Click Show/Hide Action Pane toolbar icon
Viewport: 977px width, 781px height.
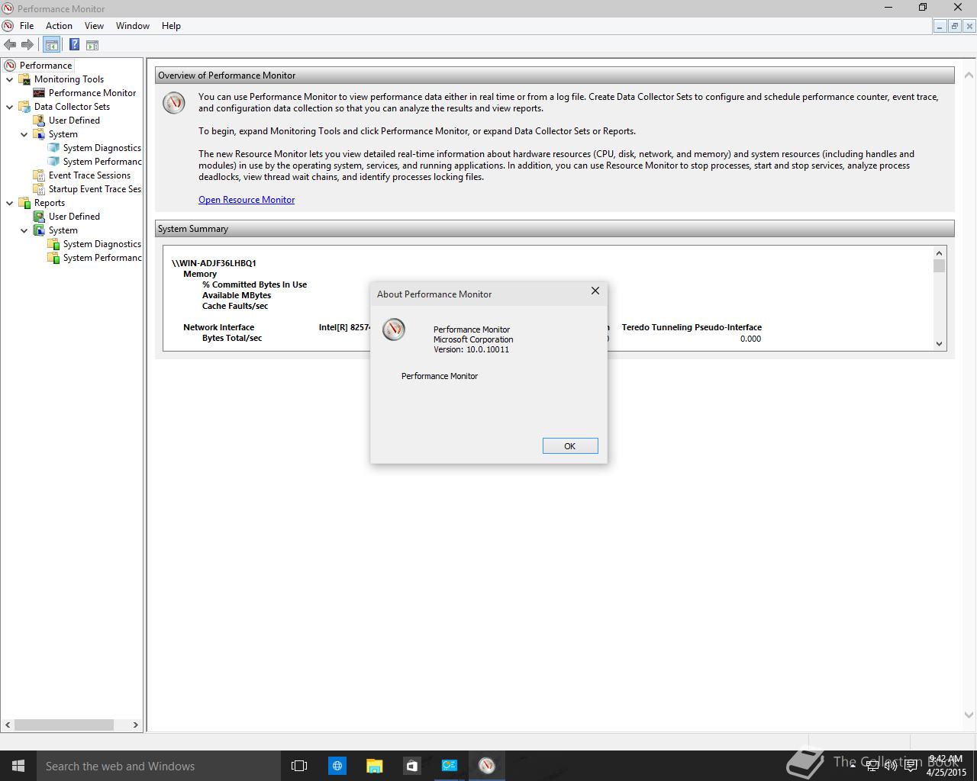coord(92,45)
